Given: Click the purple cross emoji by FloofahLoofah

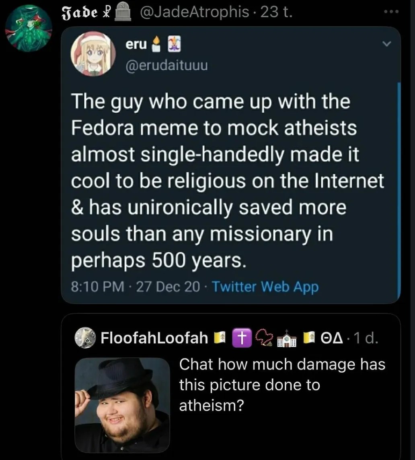Looking at the screenshot, I should click(x=240, y=338).
